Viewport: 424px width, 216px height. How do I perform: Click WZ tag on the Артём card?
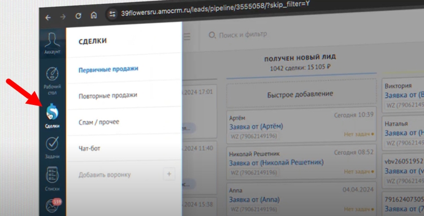(254, 136)
